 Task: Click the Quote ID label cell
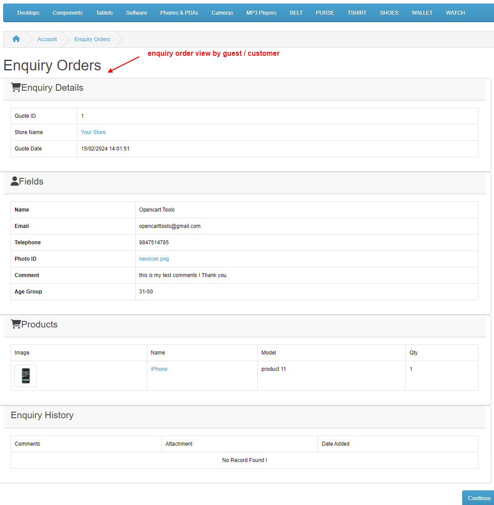pyautogui.click(x=44, y=116)
